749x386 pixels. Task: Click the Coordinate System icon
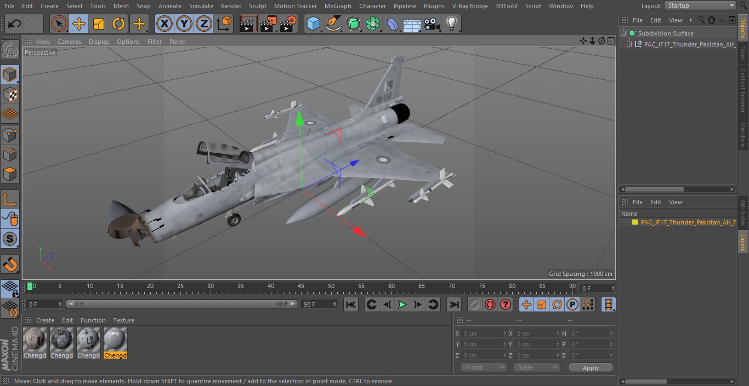pos(224,24)
